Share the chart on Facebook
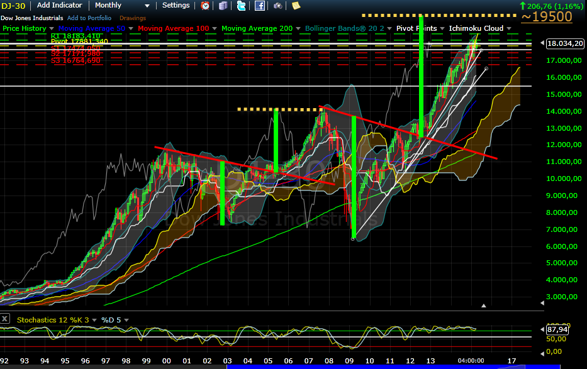The width and height of the screenshot is (587, 369). point(260,6)
